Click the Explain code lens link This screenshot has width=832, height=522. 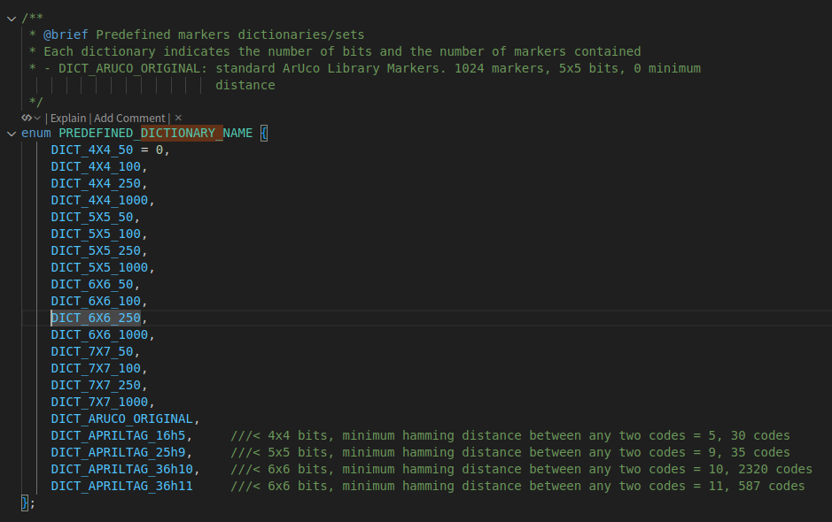(x=68, y=118)
